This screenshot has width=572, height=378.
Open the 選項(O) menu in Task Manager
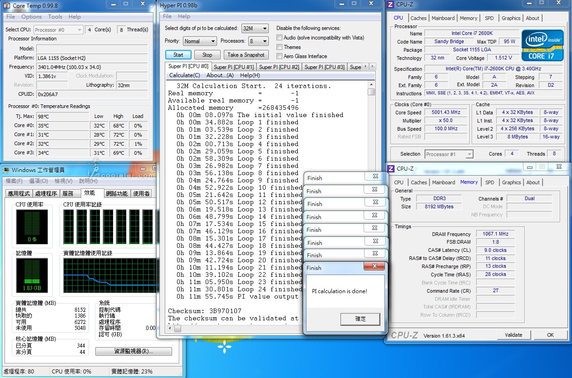coord(38,181)
